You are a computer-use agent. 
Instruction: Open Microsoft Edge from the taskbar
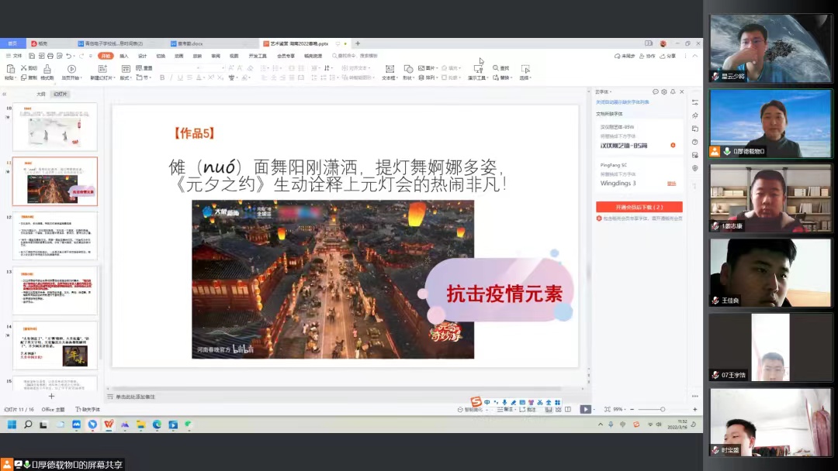[x=157, y=425]
